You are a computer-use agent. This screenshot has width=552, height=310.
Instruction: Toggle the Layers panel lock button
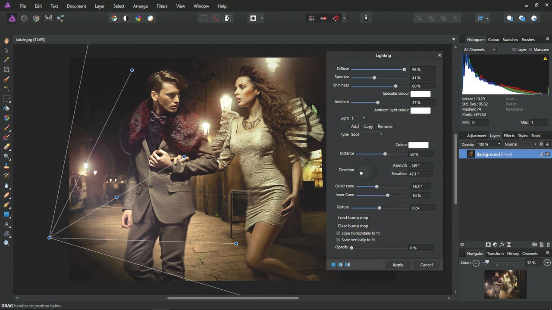click(548, 144)
